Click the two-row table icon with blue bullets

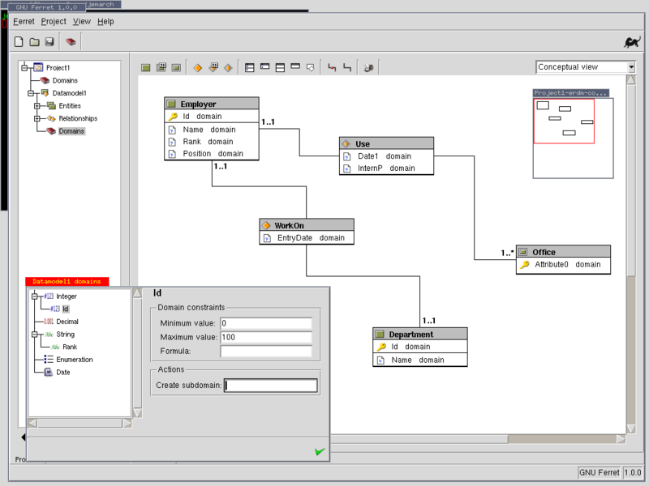pyautogui.click(x=250, y=68)
